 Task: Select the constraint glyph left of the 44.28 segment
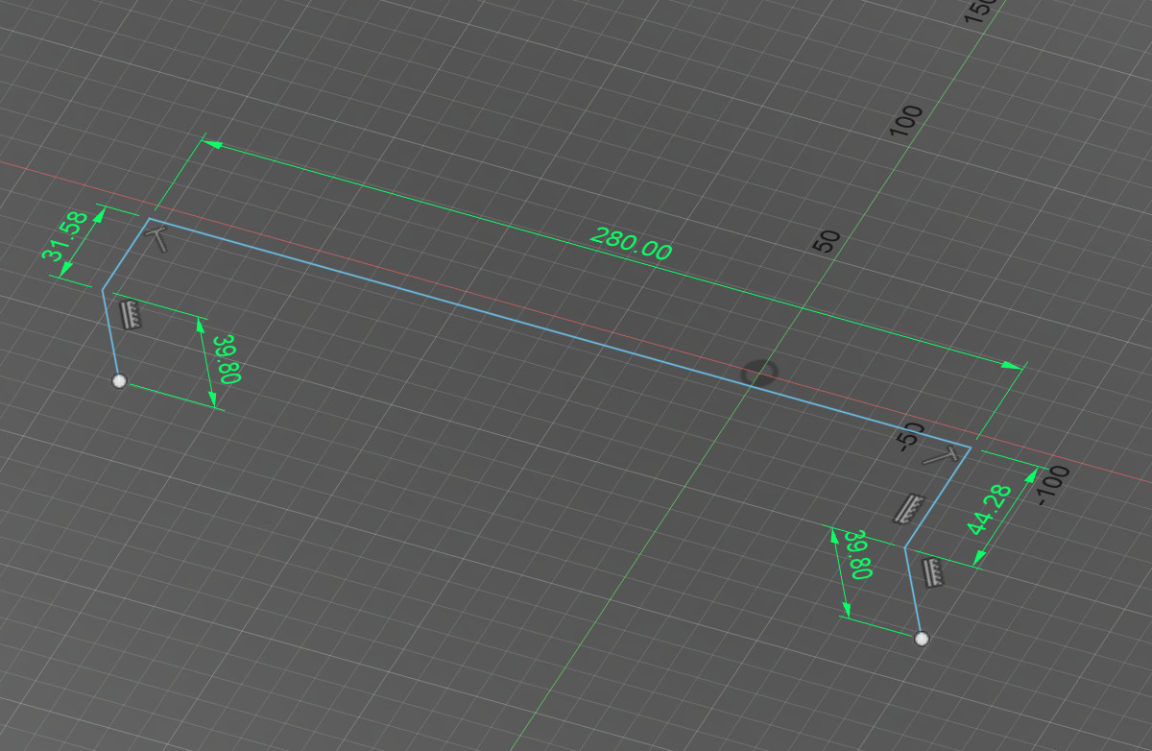[907, 508]
